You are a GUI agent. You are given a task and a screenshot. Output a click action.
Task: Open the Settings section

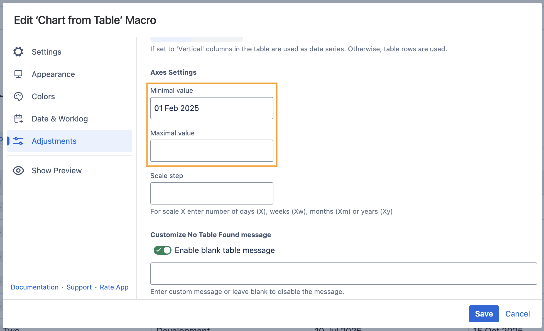(x=46, y=52)
